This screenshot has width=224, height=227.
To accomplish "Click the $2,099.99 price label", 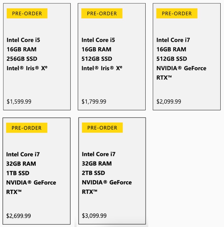I will [169, 101].
